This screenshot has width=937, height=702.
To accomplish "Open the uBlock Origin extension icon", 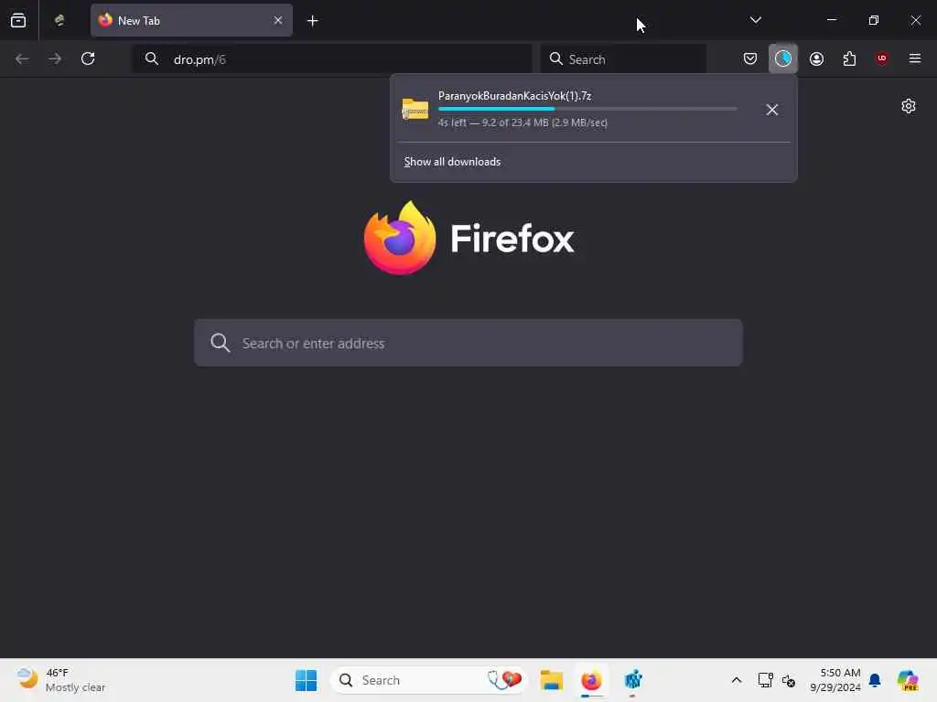I will click(x=882, y=58).
